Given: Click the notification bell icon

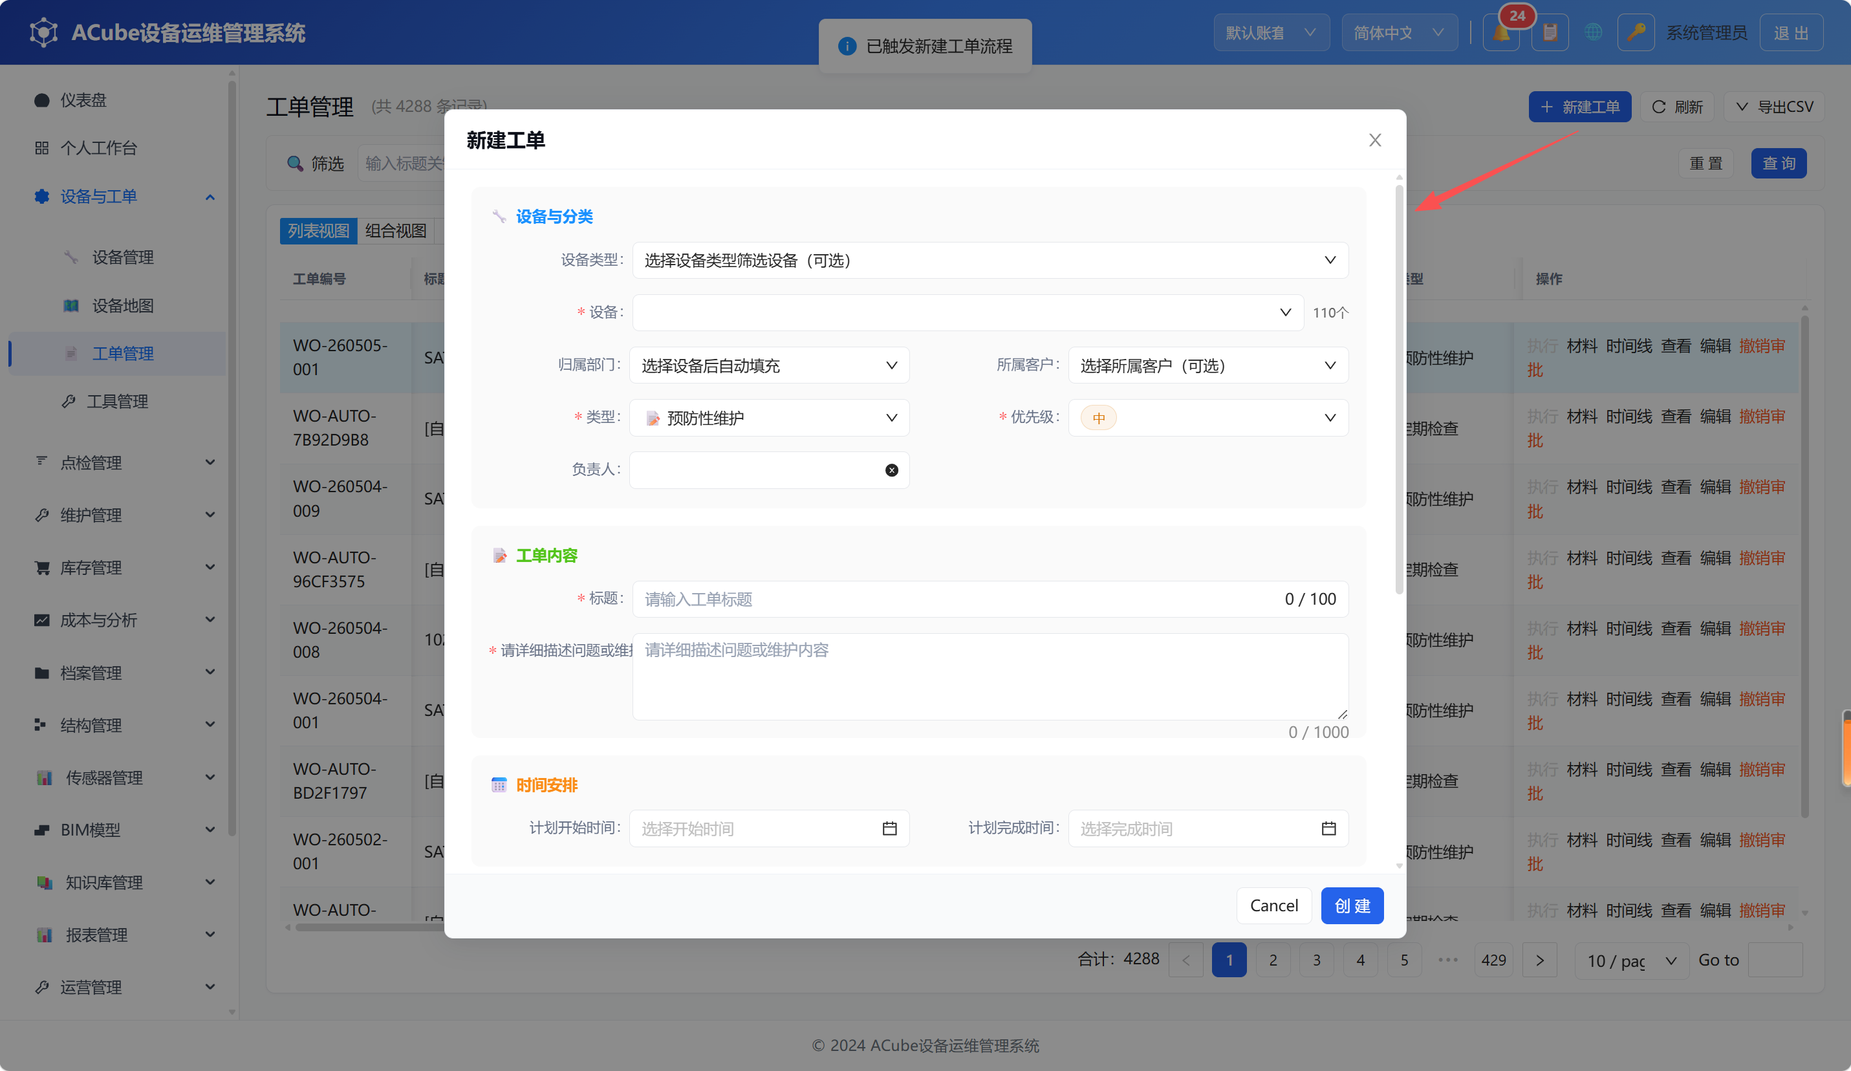Looking at the screenshot, I should [x=1500, y=33].
